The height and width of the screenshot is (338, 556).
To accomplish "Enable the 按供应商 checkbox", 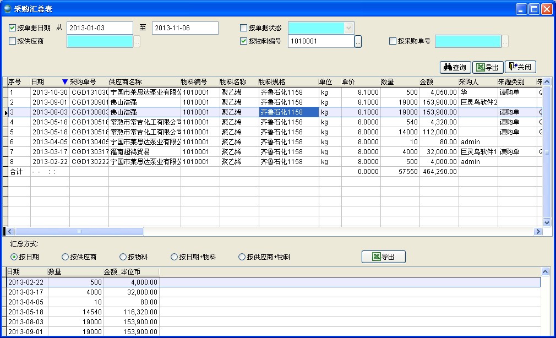I will click(13, 41).
